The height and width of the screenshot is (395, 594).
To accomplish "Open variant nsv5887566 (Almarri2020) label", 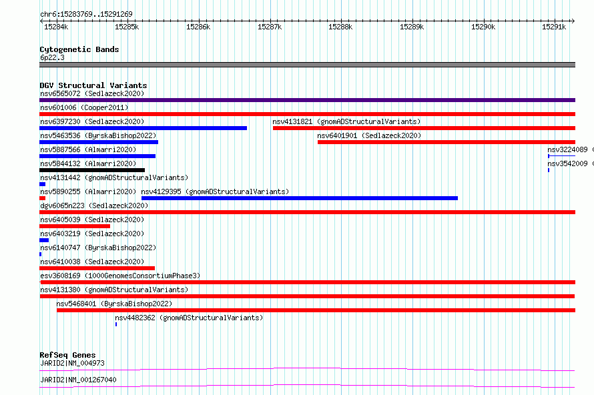I will (88, 149).
